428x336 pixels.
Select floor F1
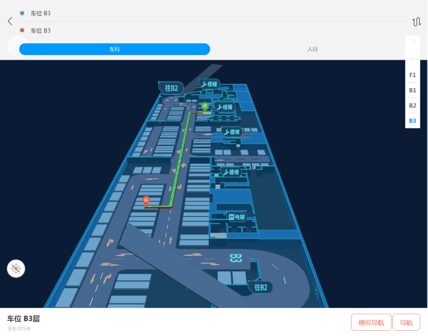(412, 75)
